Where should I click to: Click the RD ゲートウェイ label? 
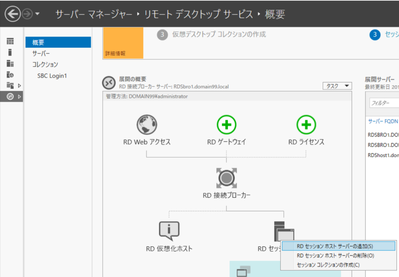(226, 142)
